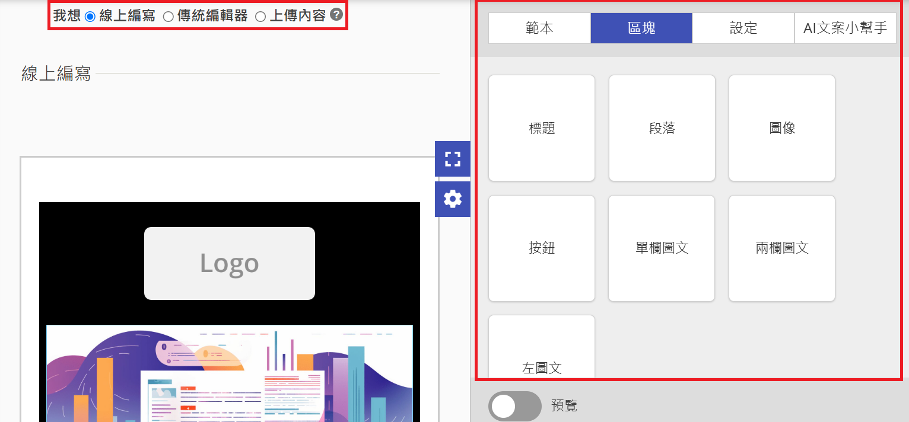Choose the 傳統編輯器 radio option
This screenshot has height=422, width=909.
[168, 17]
